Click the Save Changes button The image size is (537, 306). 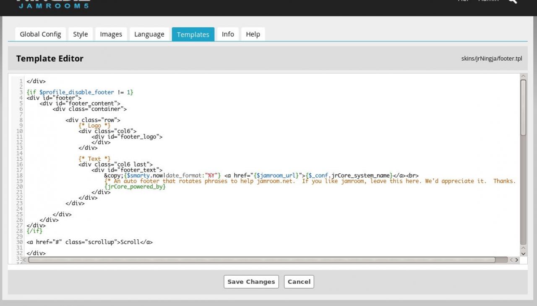tap(251, 282)
